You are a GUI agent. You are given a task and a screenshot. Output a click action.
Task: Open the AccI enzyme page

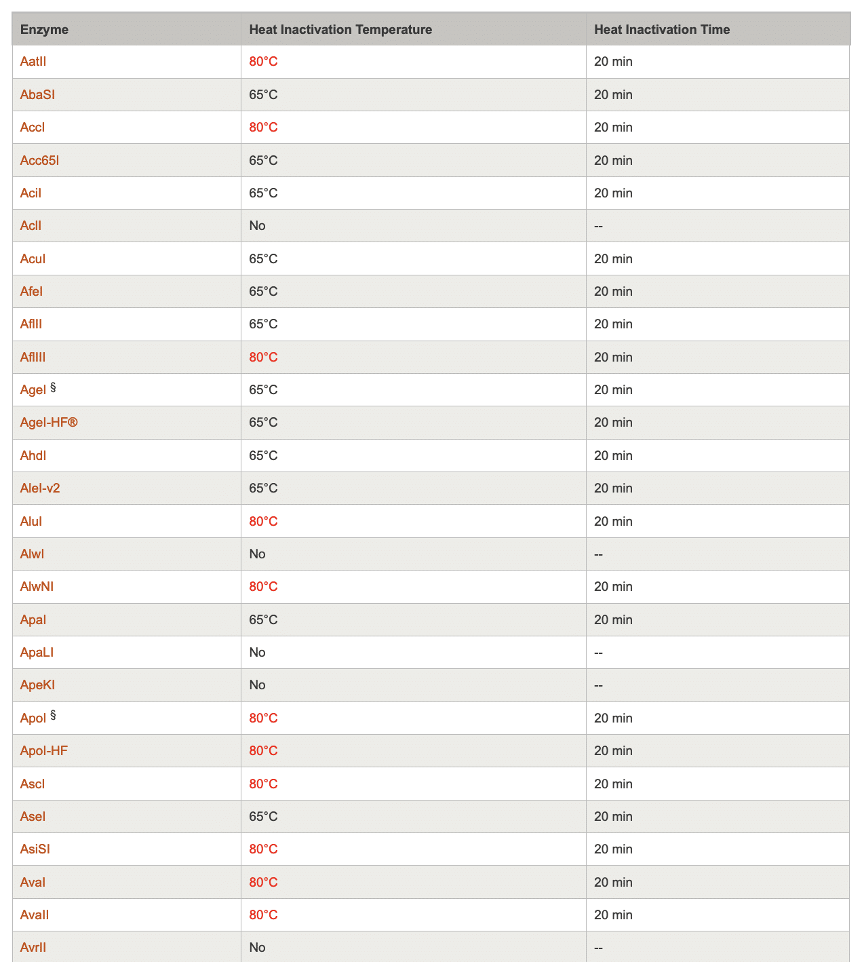click(33, 128)
